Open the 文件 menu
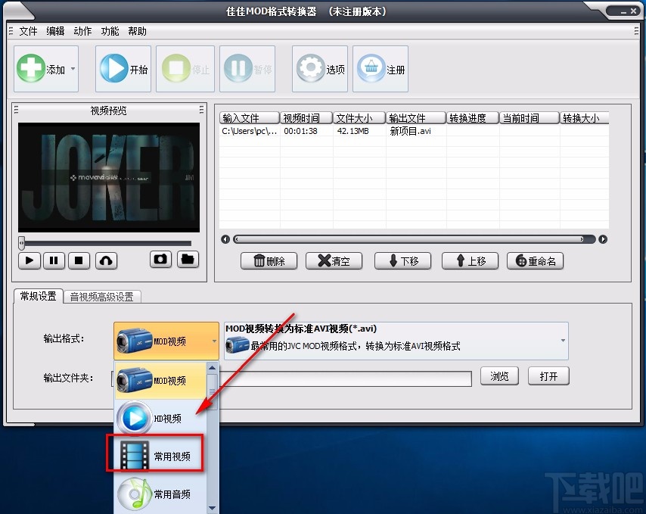 (28, 31)
